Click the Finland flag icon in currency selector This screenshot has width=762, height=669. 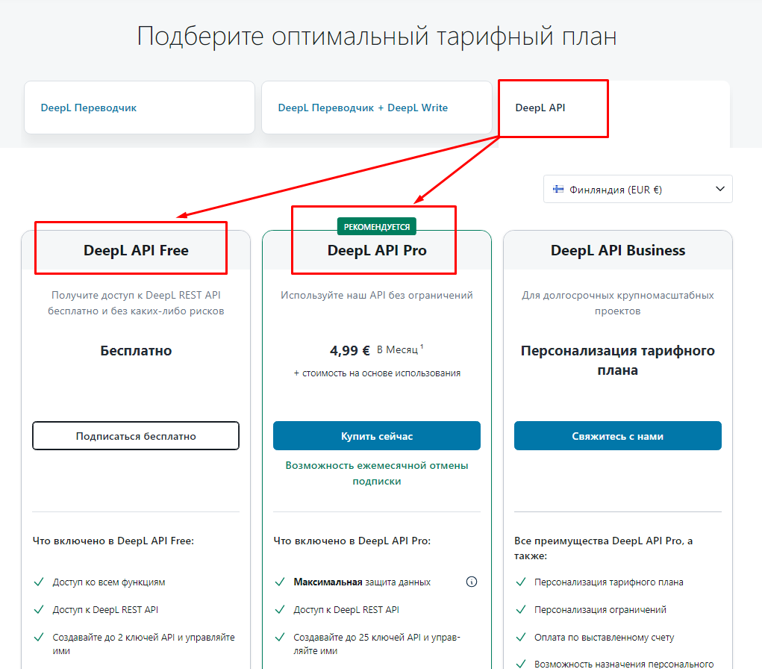point(558,189)
